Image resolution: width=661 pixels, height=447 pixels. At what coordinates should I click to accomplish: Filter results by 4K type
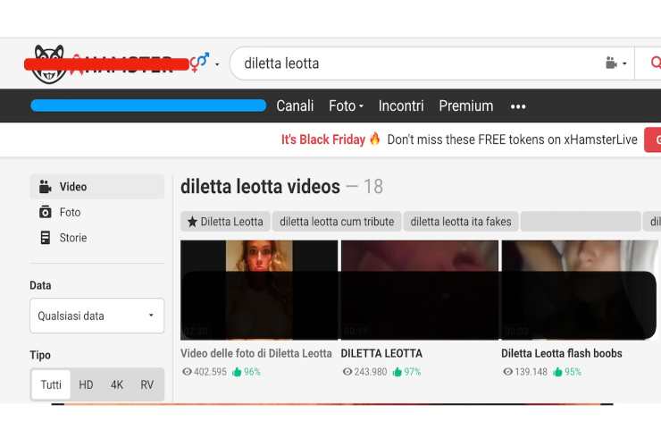pos(117,384)
